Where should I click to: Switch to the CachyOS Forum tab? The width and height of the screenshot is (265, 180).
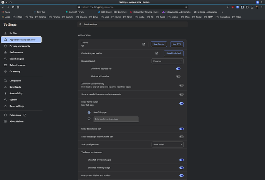tap(80, 12)
